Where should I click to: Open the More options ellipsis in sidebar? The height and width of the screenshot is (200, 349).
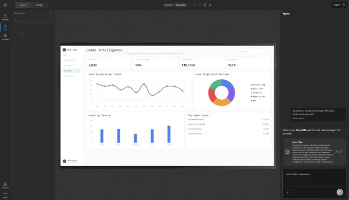5,195
